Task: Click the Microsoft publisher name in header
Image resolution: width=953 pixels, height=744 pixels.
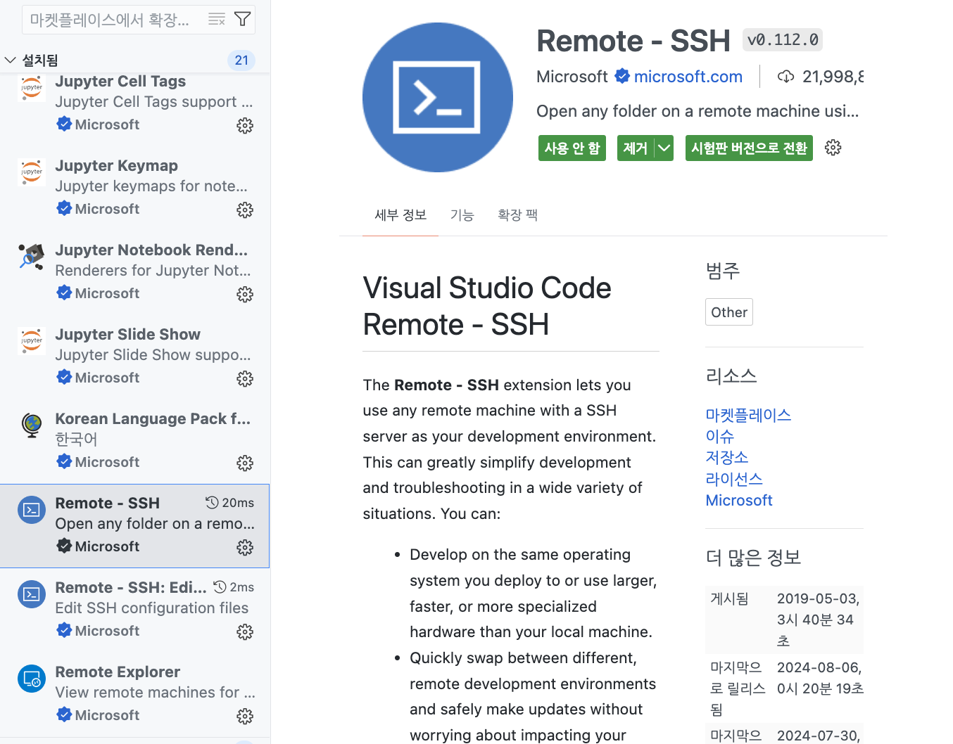Action: [572, 77]
